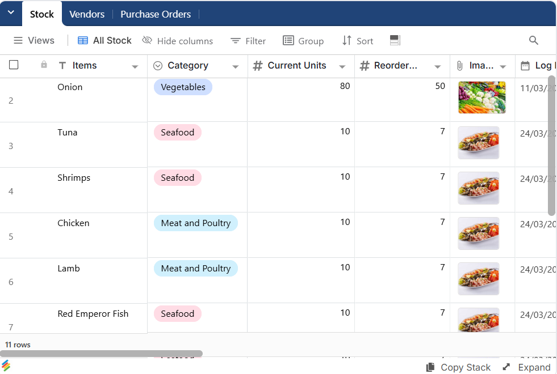Click the crossed-eye hide icon
The width and height of the screenshot is (557, 374).
147,40
